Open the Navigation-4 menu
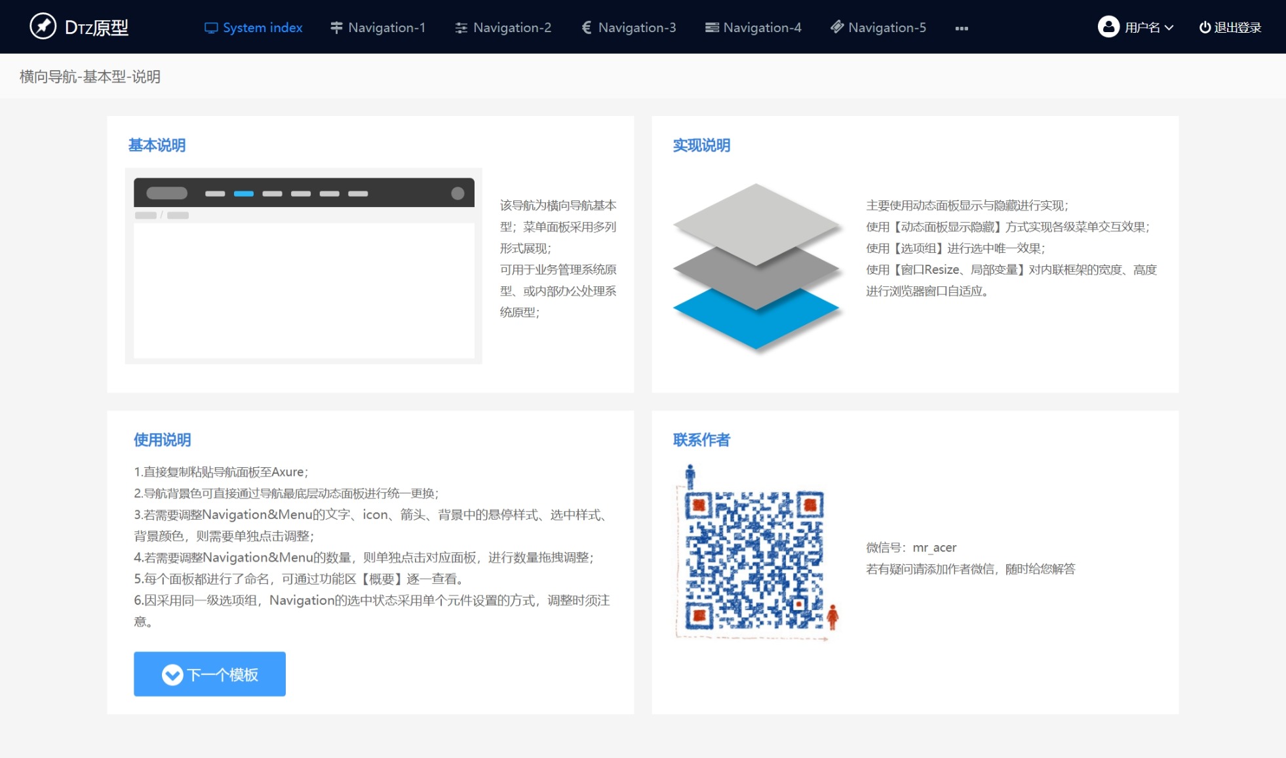Screen dimensions: 1286x758 [x=753, y=28]
